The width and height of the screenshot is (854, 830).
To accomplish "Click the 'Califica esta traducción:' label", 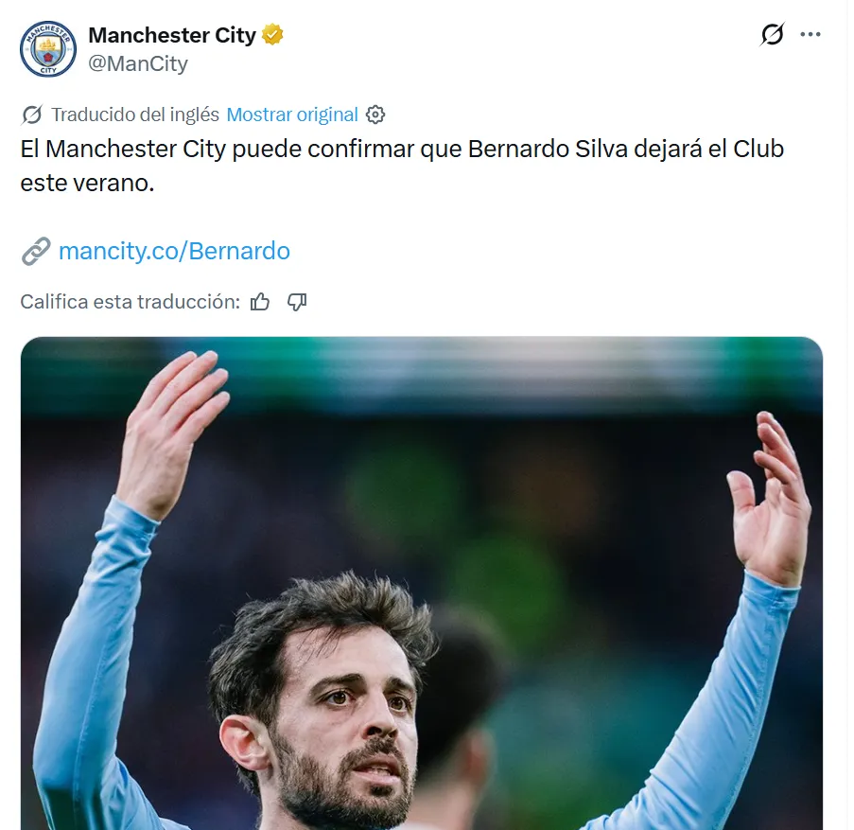I will (131, 301).
